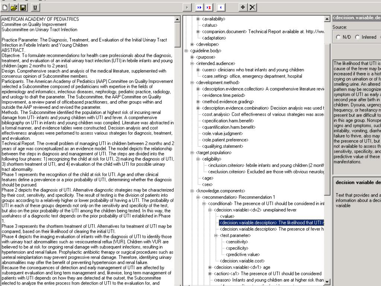Click the blue left-arrow toolbar button
Image resolution: width=381 pixels, height=286 pixels.
[220, 7]
